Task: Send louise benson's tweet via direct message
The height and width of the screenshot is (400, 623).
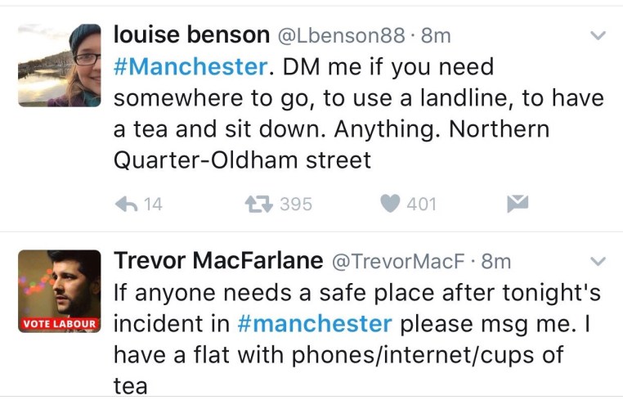Action: coord(517,204)
